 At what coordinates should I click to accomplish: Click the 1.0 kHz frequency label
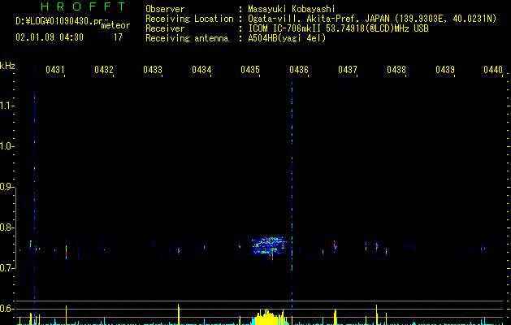click(6, 146)
